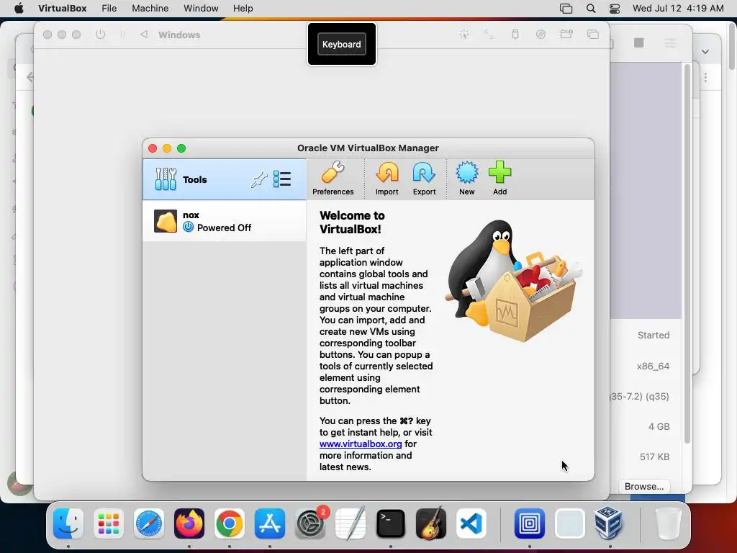Click the 517 KB size value
The width and height of the screenshot is (737, 553).
tap(654, 457)
